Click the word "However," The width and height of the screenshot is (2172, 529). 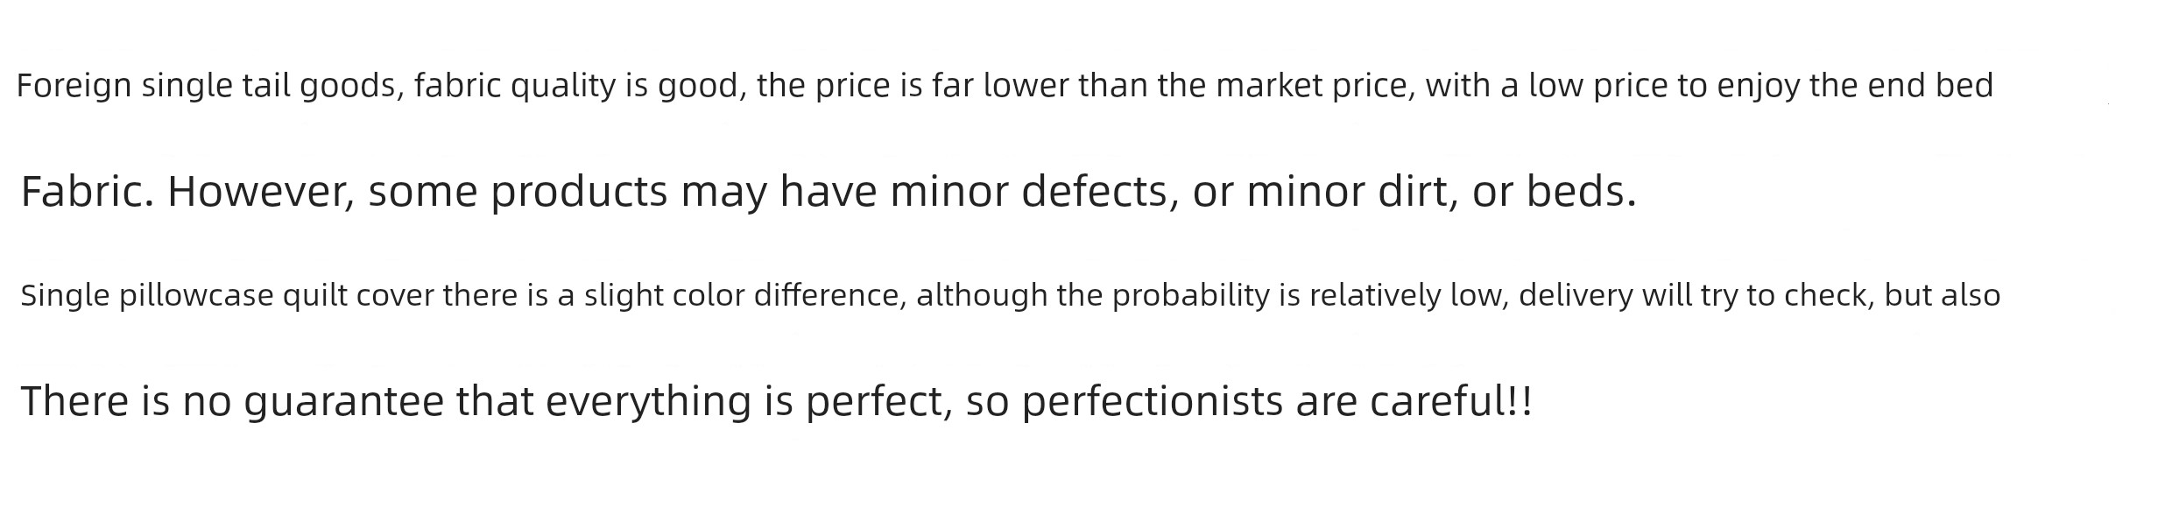pos(261,192)
